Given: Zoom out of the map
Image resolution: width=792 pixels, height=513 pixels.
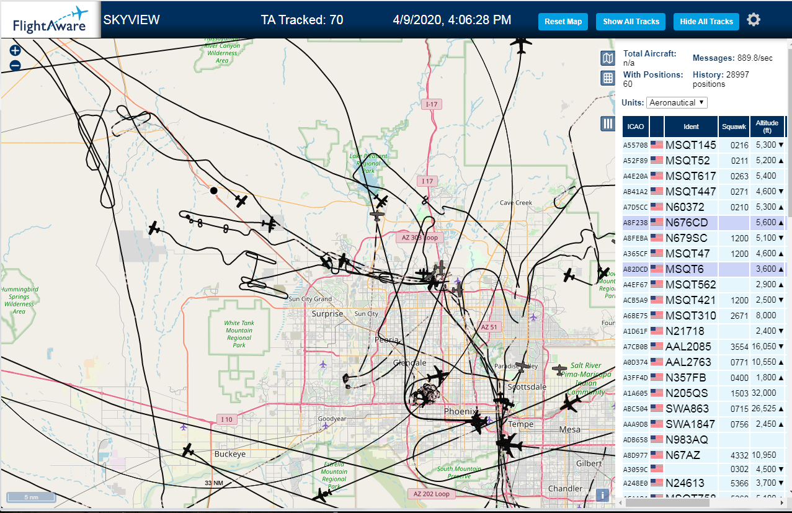Looking at the screenshot, I should [15, 66].
